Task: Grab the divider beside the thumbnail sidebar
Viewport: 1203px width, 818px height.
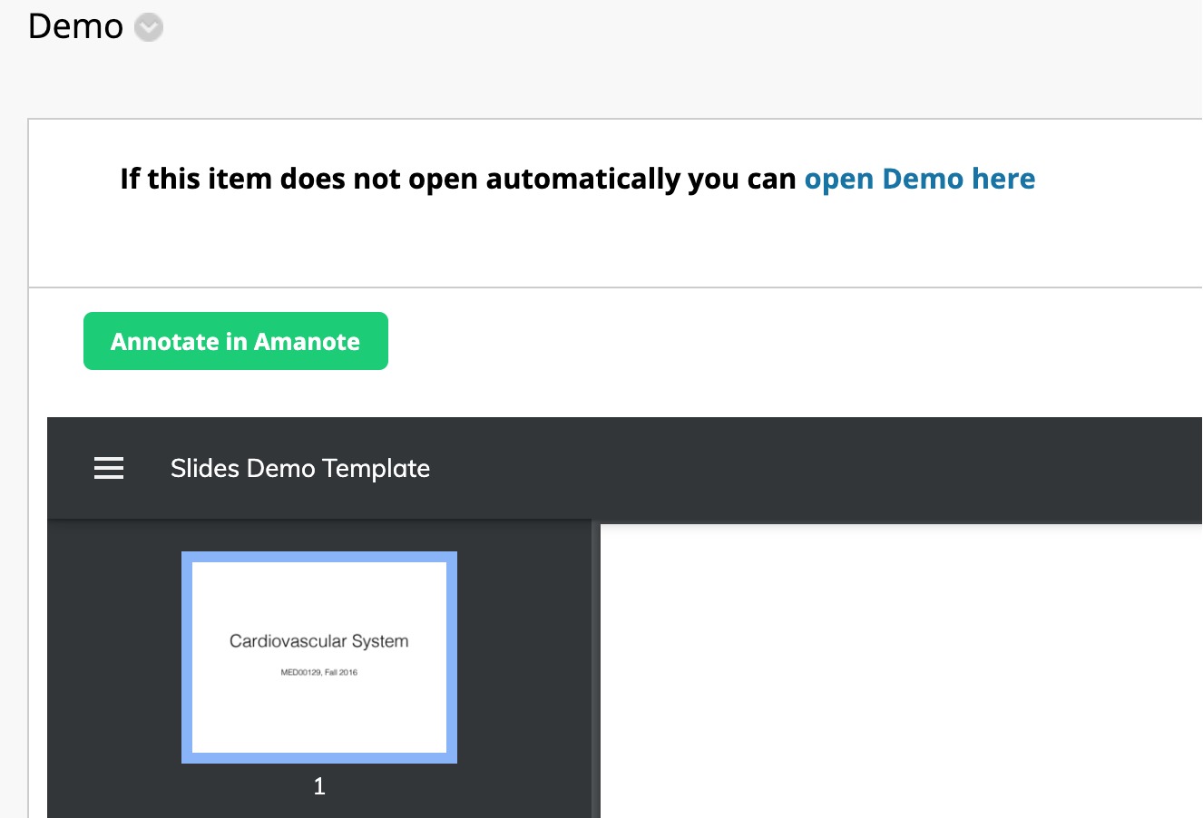Action: [x=596, y=669]
